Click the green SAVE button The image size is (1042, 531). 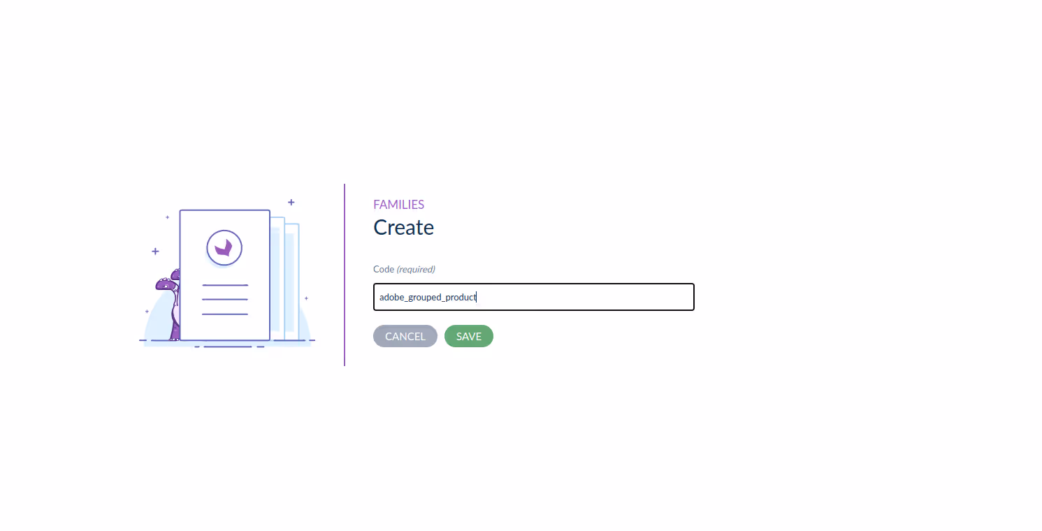469,336
